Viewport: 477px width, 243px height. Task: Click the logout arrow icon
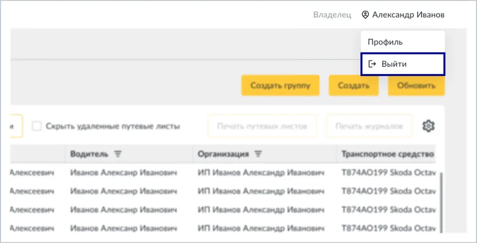tap(372, 64)
